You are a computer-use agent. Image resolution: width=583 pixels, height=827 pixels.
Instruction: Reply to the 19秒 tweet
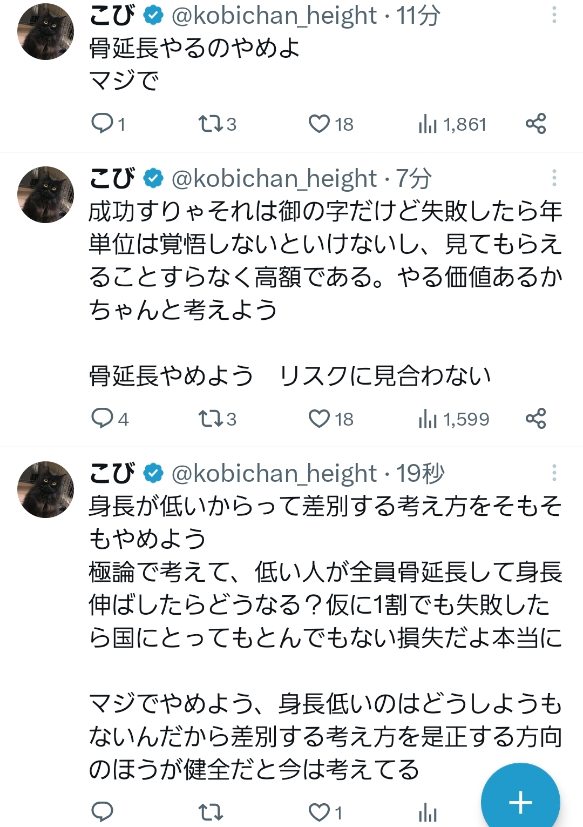pyautogui.click(x=102, y=812)
